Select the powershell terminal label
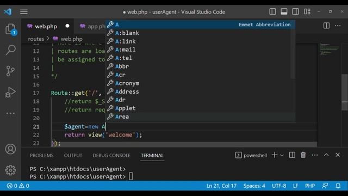Viewport: 348px width, 196px height. pyautogui.click(x=255, y=155)
